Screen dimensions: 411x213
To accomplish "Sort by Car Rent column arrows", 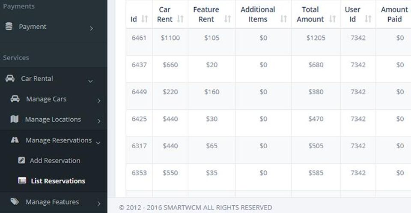I will pos(180,19).
